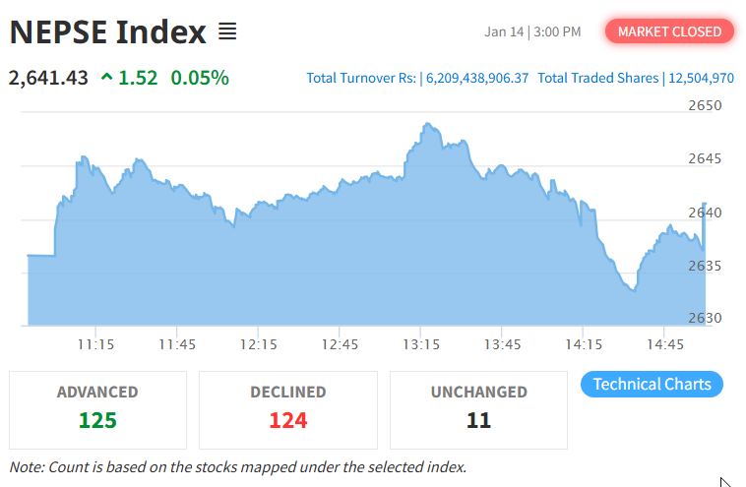746x487 pixels.
Task: Click the Total Traded Shares value
Action: coord(701,78)
